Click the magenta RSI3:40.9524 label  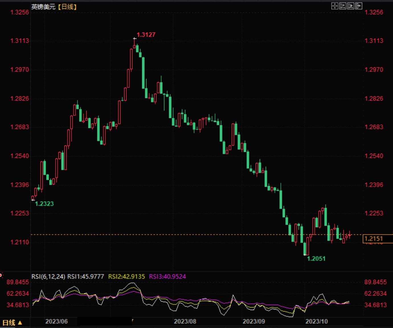pyautogui.click(x=167, y=276)
